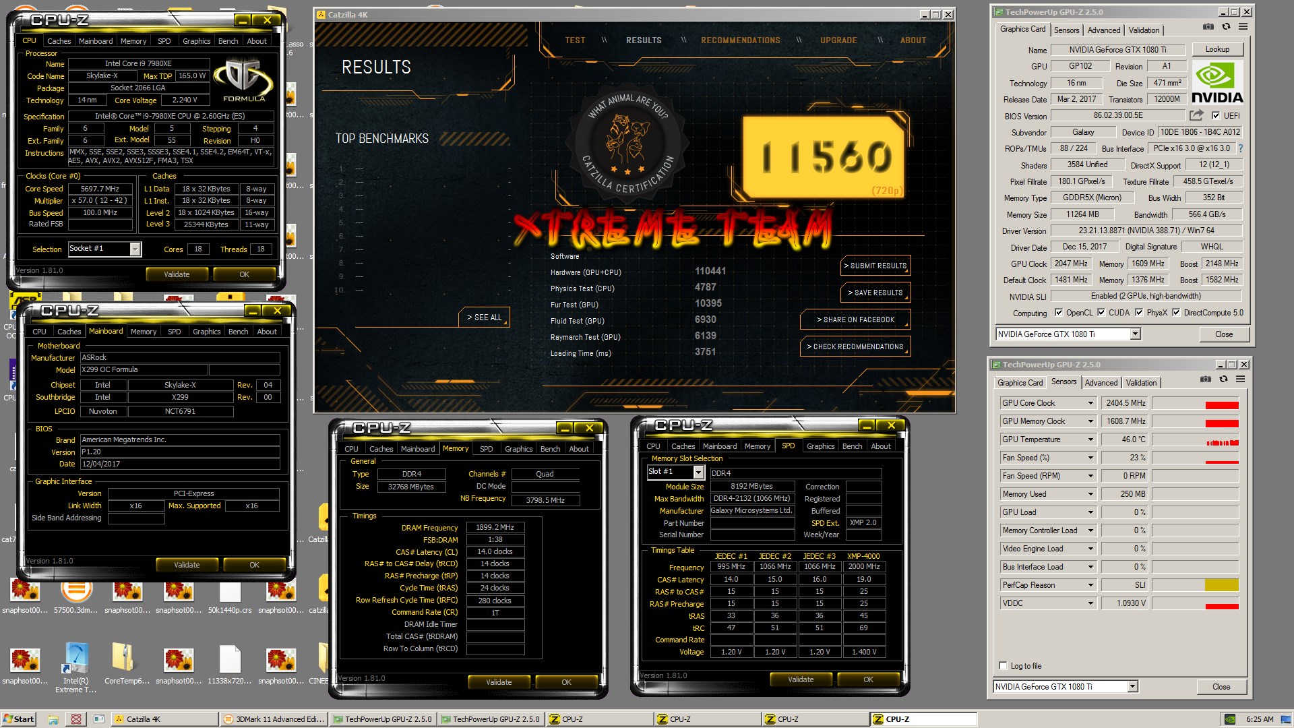Select the Intel(R) Extreme Tuning shortcut icon
Screen dimensions: 1294x728
point(76,667)
